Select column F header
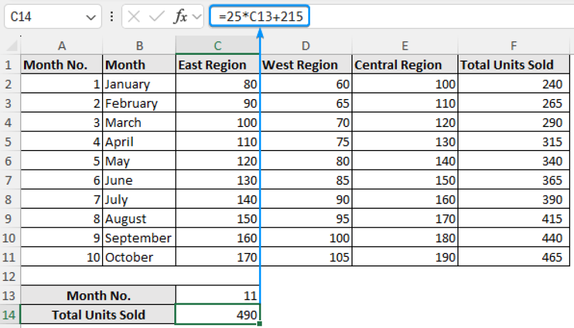This screenshot has width=574, height=328. [x=513, y=45]
